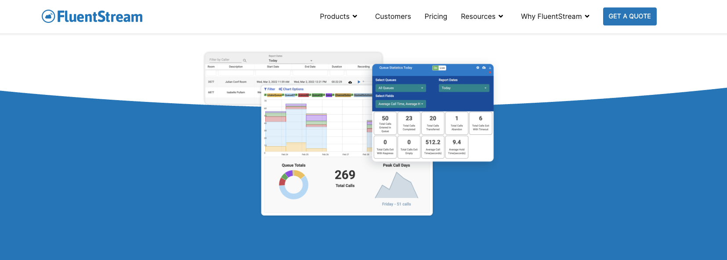Click the Filter by Caller search icon
This screenshot has height=260, width=727.
245,61
